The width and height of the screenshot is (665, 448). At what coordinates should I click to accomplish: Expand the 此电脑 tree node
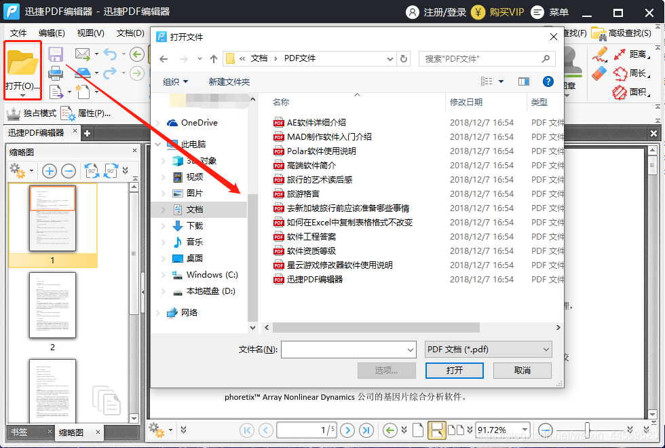158,144
